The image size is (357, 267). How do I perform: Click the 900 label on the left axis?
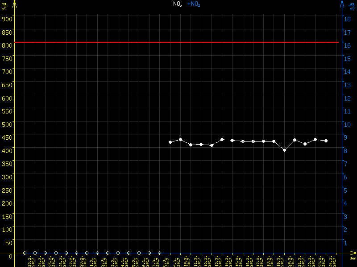pyautogui.click(x=7, y=19)
